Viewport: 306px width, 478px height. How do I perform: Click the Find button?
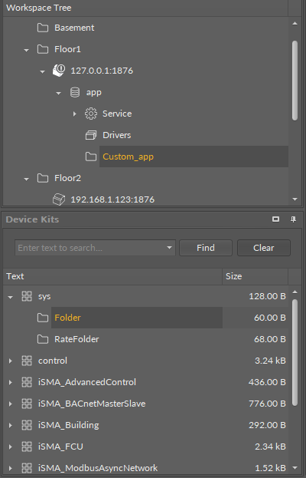(x=206, y=248)
